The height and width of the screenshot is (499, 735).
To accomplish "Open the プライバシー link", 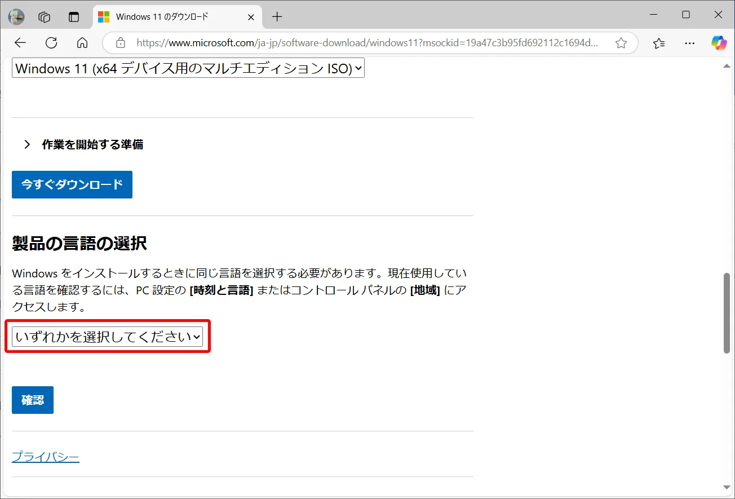I will 46,457.
